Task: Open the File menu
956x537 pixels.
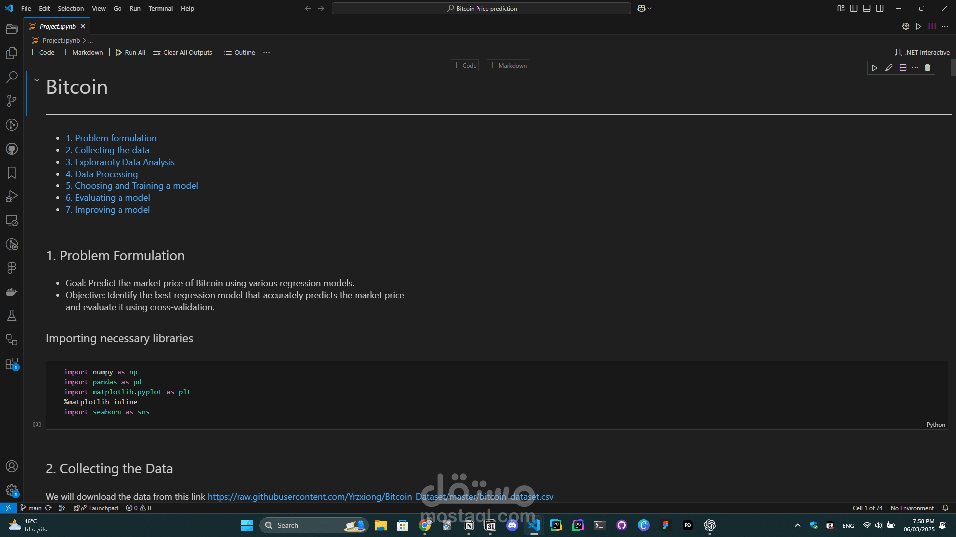Action: pos(26,8)
